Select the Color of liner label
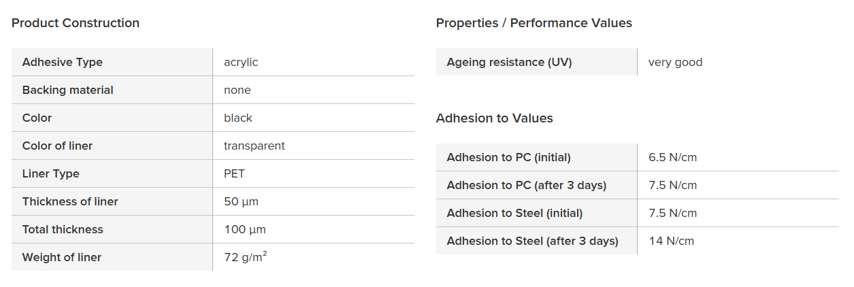Image resolution: width=854 pixels, height=287 pixels. (x=57, y=146)
